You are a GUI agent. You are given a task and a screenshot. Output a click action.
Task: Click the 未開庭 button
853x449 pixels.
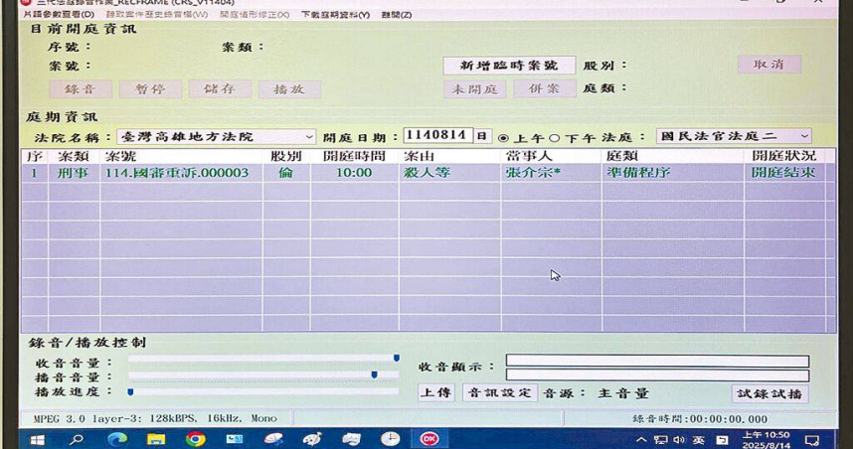475,89
